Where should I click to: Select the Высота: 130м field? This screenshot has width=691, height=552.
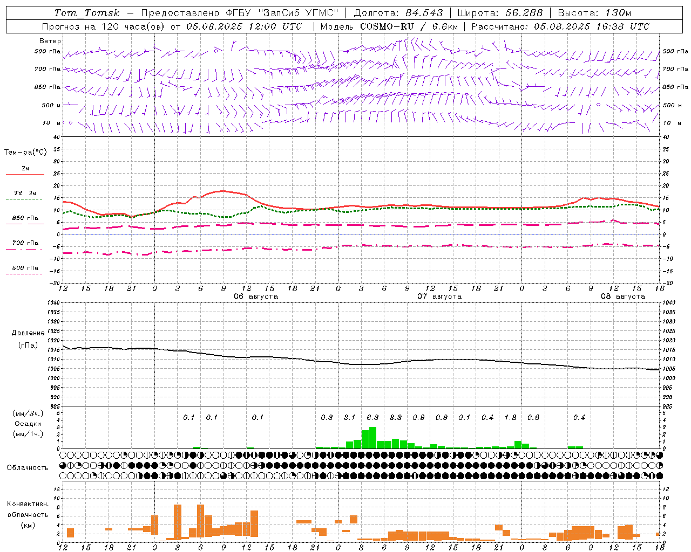tap(594, 13)
